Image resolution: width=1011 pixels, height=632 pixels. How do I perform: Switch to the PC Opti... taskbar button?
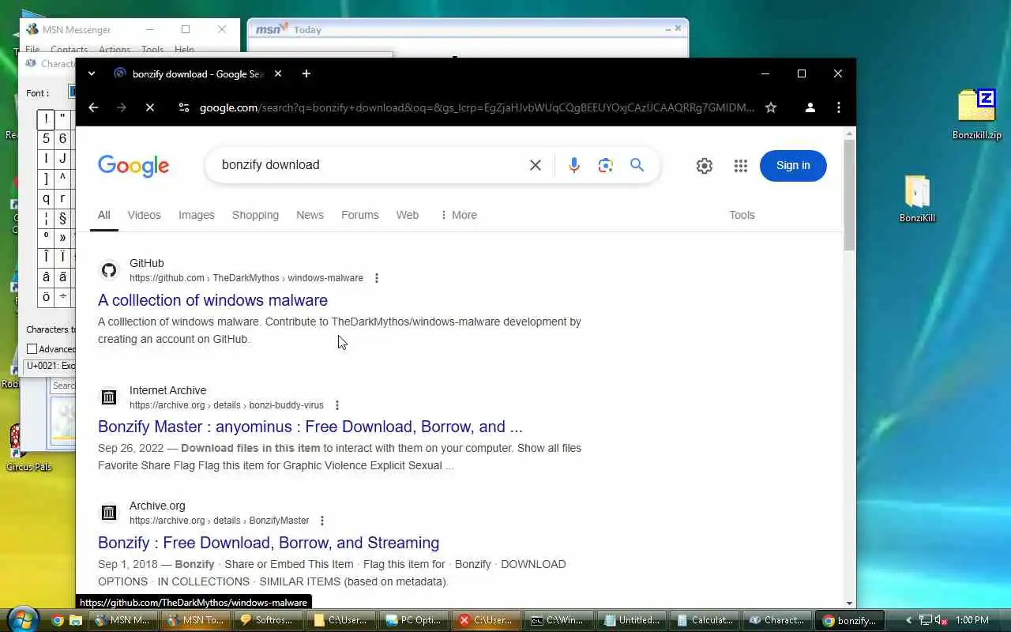[x=412, y=620]
